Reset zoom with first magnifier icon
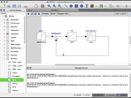This screenshot has width=131, height=98. click(x=49, y=6)
